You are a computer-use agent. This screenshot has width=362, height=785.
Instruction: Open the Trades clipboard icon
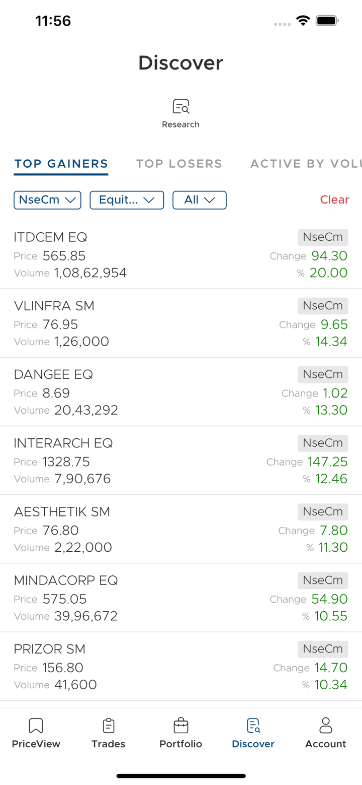tap(108, 726)
